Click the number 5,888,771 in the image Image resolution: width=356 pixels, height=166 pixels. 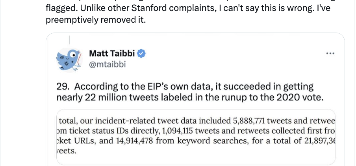pos(248,121)
